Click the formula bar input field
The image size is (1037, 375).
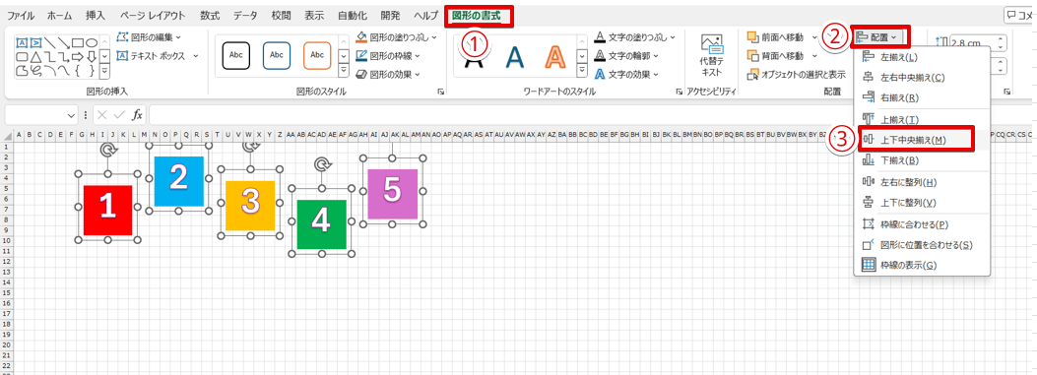point(589,114)
